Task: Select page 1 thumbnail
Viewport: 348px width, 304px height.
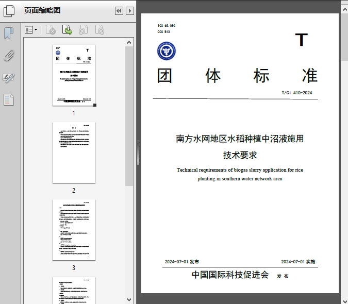Action: pyautogui.click(x=74, y=75)
